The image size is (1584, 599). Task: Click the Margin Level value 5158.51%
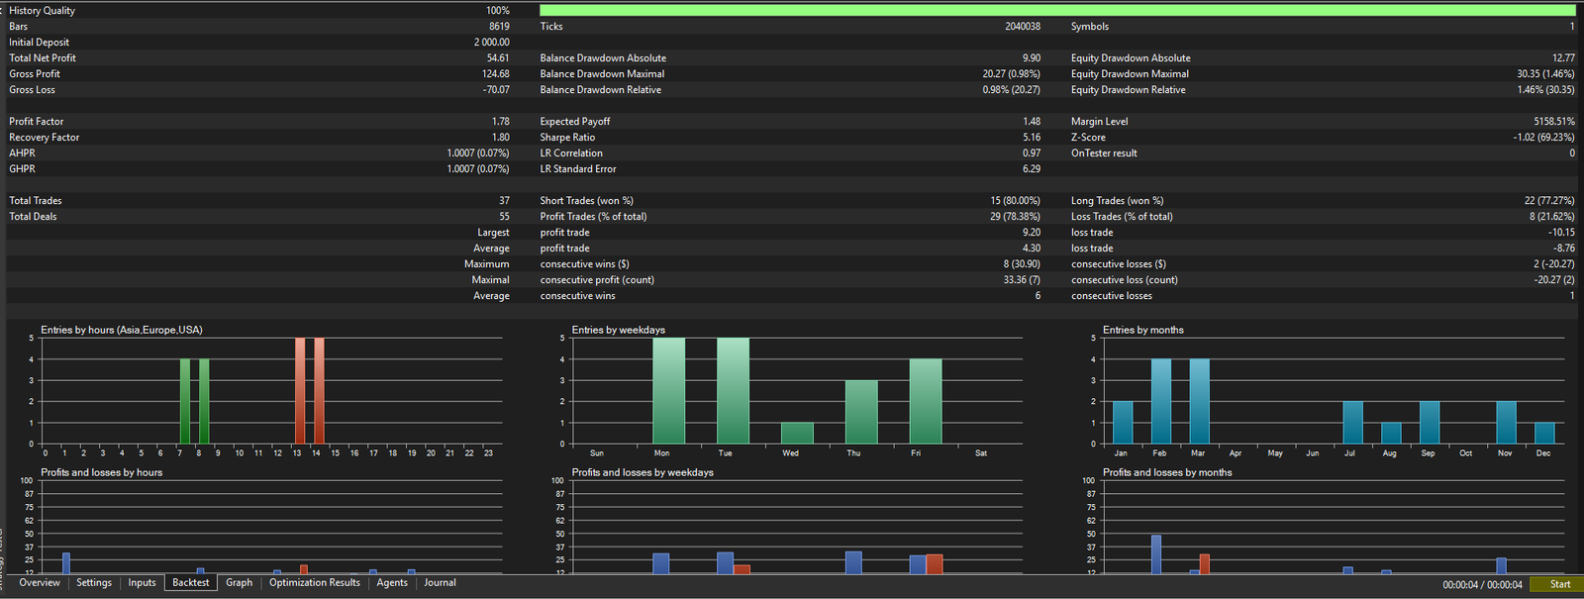[1554, 122]
